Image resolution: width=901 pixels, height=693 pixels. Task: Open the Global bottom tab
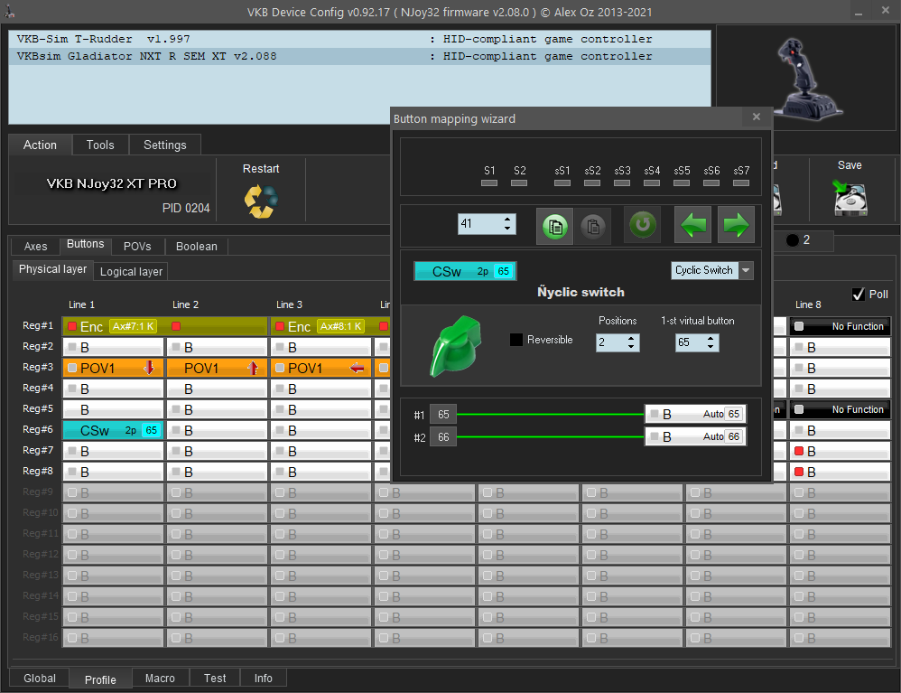coord(40,678)
